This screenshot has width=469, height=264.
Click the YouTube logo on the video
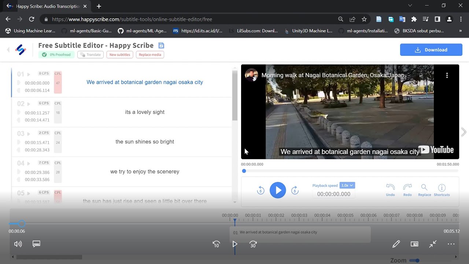(436, 150)
